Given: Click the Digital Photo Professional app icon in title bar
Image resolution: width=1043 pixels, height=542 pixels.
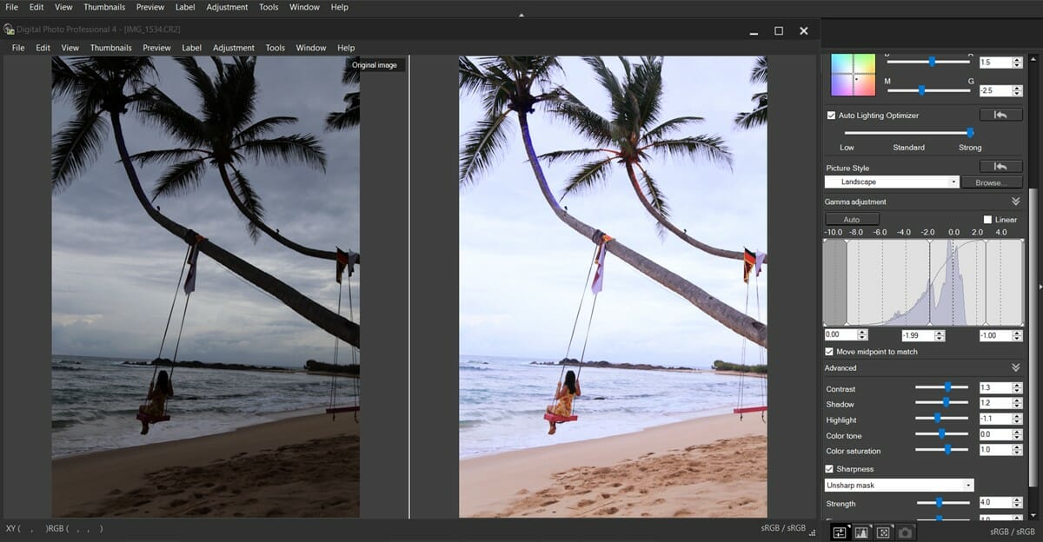Looking at the screenshot, I should [x=9, y=30].
